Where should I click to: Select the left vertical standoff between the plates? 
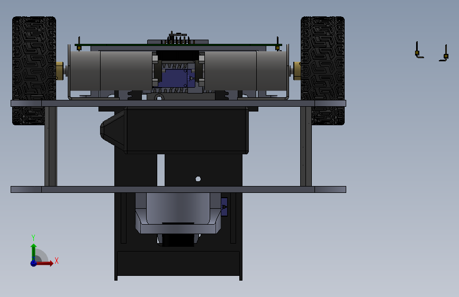[x=51, y=146]
